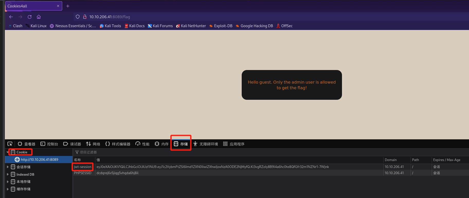Open the Exploit-DB bookmark
This screenshot has width=469, height=198.
coord(221,26)
